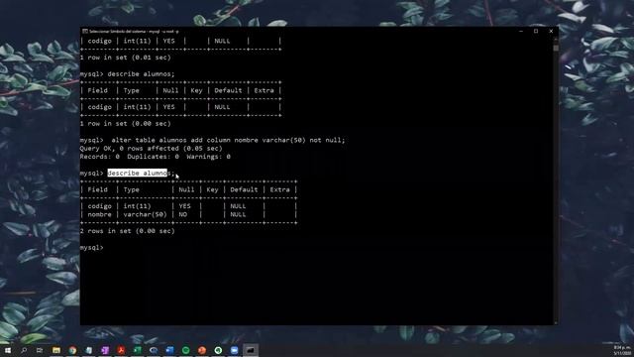Click 'Query OK, 0 rows affected' line
The width and height of the screenshot is (634, 357).
[x=152, y=149]
